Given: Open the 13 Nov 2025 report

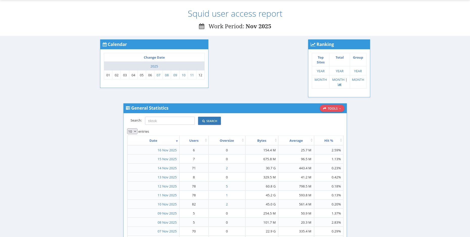Looking at the screenshot, I should (x=167, y=177).
